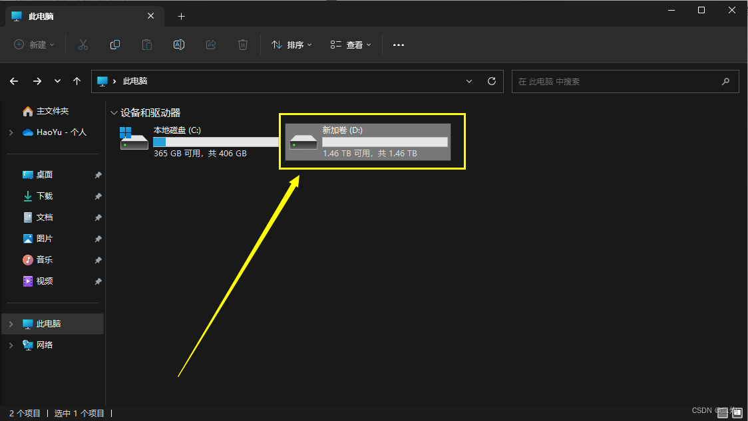The height and width of the screenshot is (421, 748).
Task: Click the pin icon next to 文档
Action: pyautogui.click(x=98, y=218)
